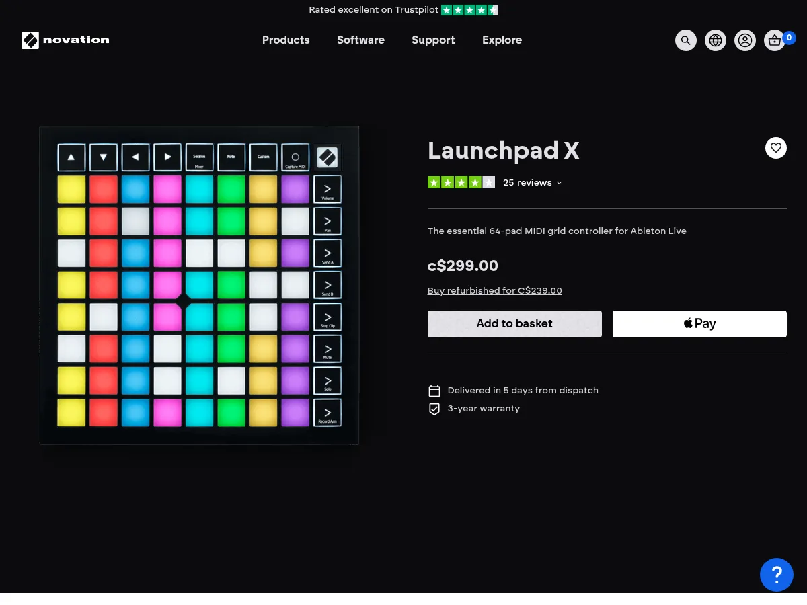Open the search icon in the header
This screenshot has width=807, height=605.
(x=686, y=40)
